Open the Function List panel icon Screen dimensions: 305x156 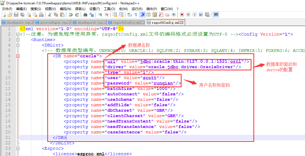(x=161, y=14)
